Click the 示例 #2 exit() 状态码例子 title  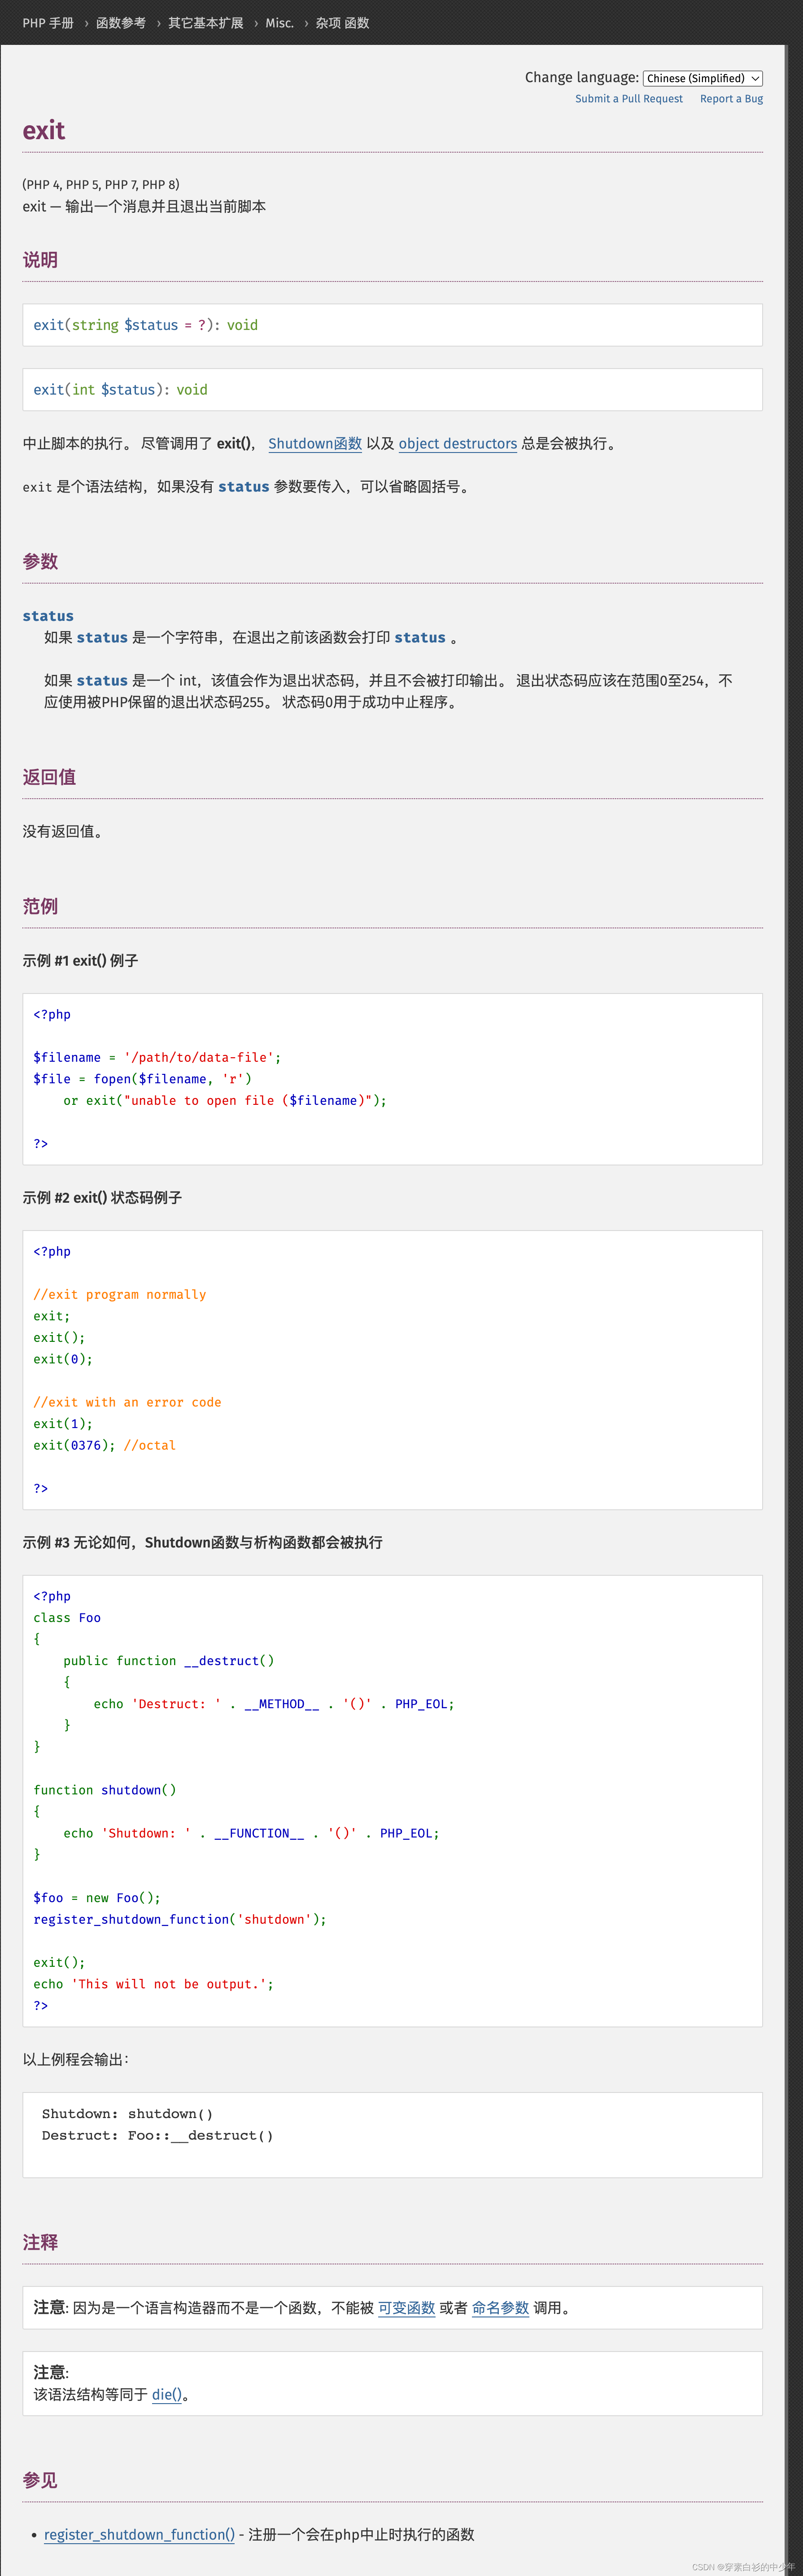(x=102, y=1198)
